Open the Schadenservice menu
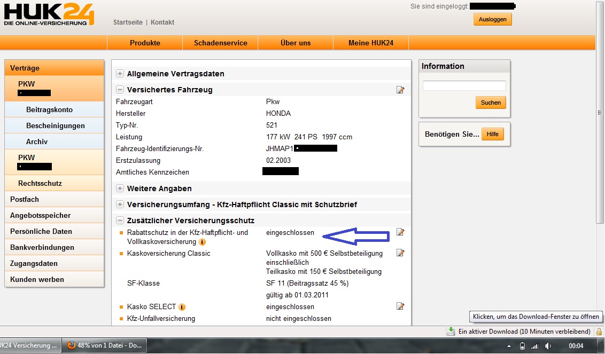605x354 pixels. click(x=220, y=43)
